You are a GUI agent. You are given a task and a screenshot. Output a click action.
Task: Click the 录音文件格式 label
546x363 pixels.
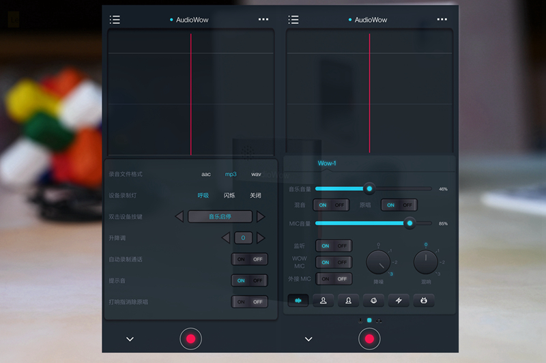(126, 174)
